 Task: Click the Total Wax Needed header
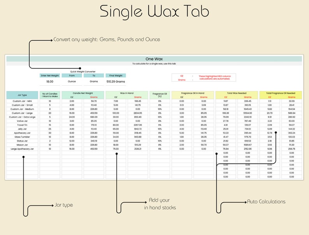point(237,93)
